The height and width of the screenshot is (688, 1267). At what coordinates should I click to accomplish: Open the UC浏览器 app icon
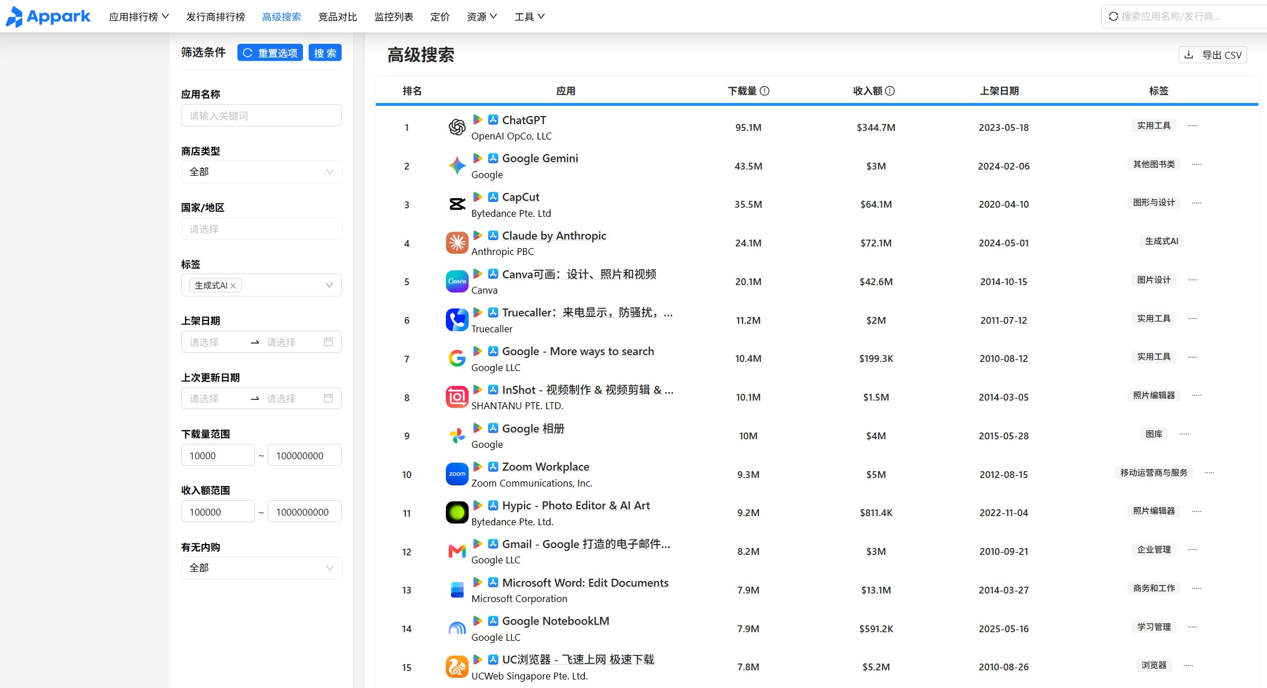457,667
